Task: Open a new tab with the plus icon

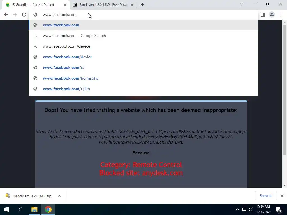Action: 143,5
